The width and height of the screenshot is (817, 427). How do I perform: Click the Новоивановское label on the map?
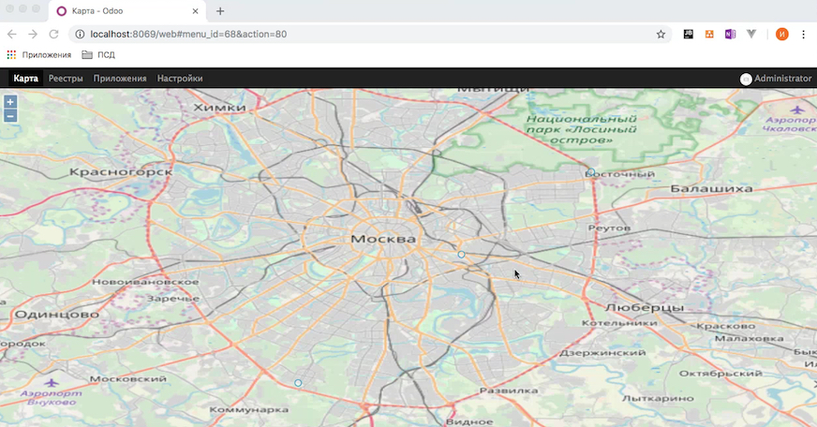click(x=145, y=282)
